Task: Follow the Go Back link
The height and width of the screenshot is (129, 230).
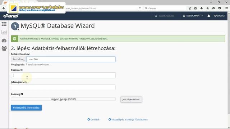Action: (93, 119)
